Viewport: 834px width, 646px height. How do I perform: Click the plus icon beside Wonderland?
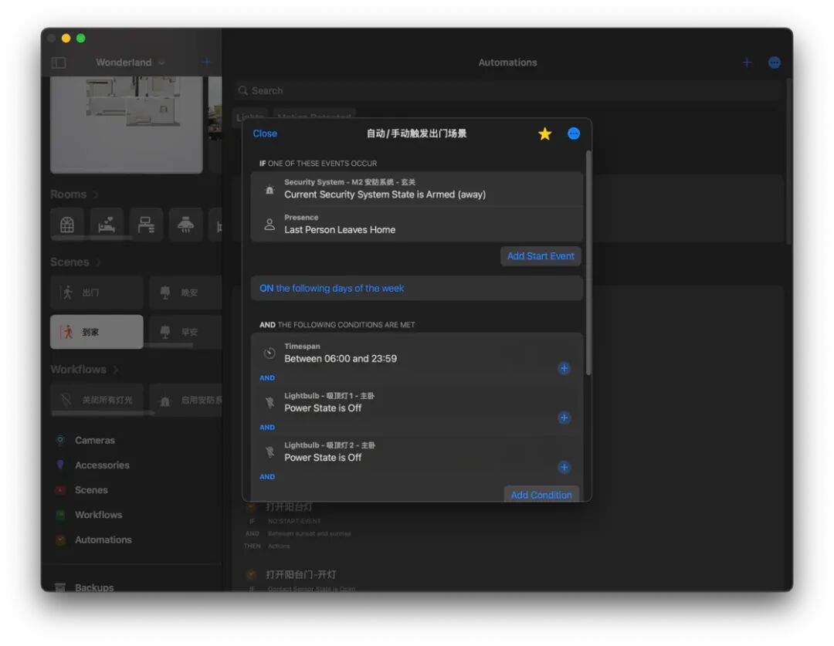206,63
